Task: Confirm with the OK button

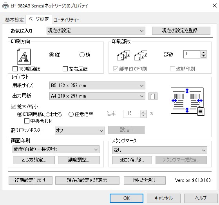Action: coord(127,198)
